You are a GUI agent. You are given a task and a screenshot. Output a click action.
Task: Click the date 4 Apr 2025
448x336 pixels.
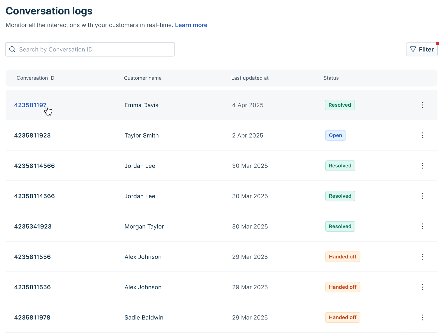[x=248, y=105]
